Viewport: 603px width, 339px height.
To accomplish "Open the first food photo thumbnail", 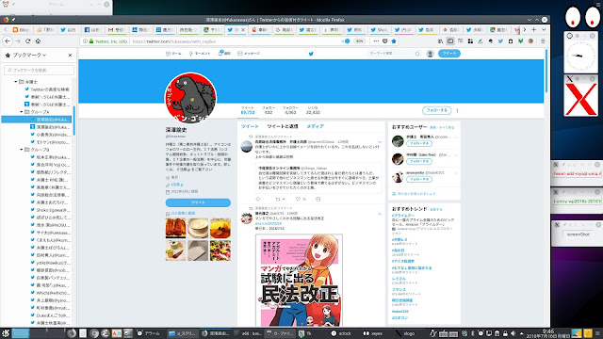I will point(176,228).
